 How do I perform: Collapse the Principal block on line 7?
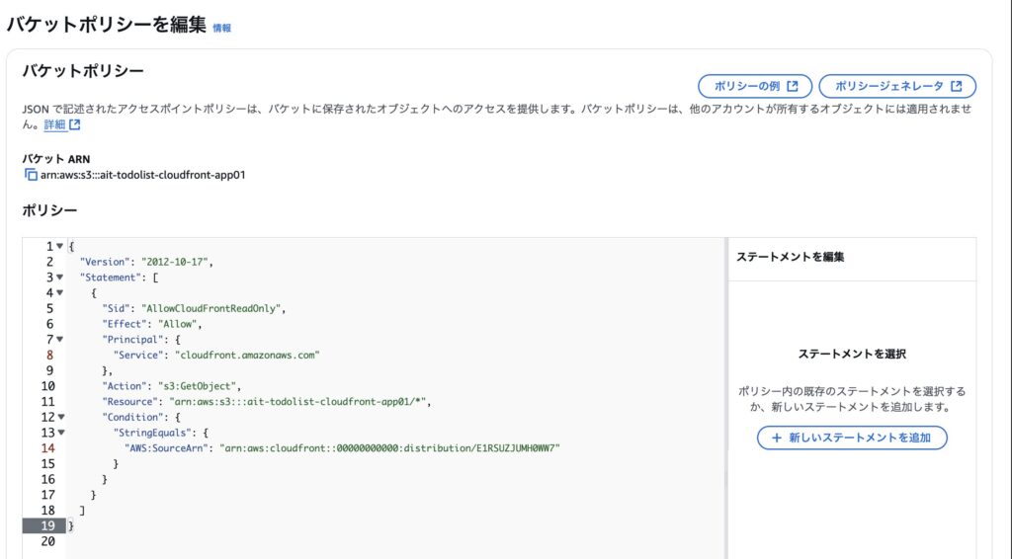coord(60,339)
